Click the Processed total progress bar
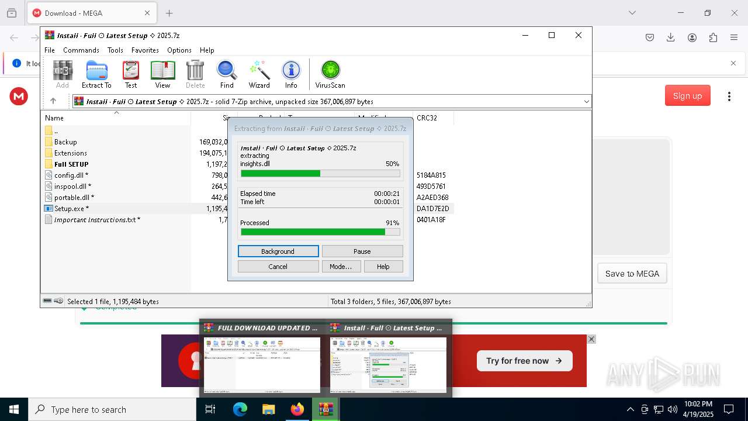 pos(320,232)
